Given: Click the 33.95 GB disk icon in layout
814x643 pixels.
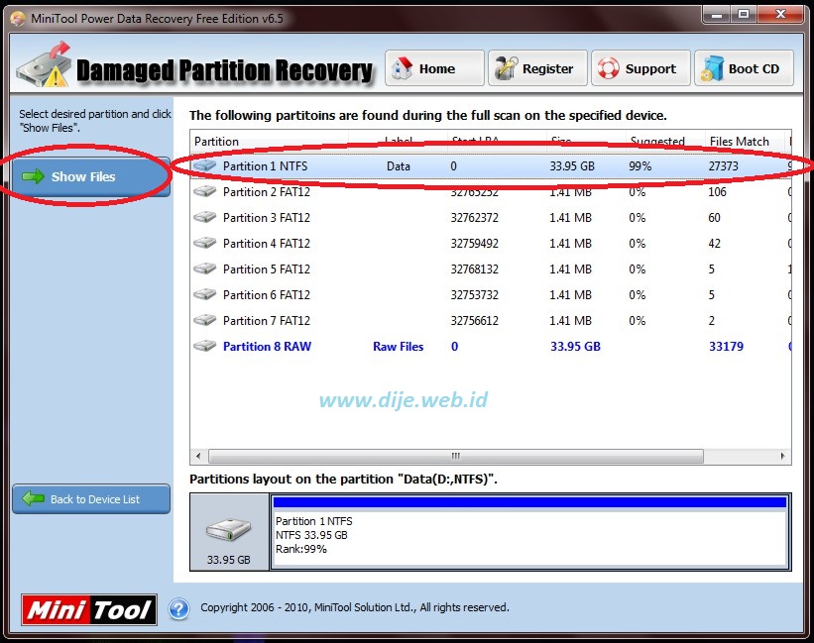Looking at the screenshot, I should click(x=228, y=529).
